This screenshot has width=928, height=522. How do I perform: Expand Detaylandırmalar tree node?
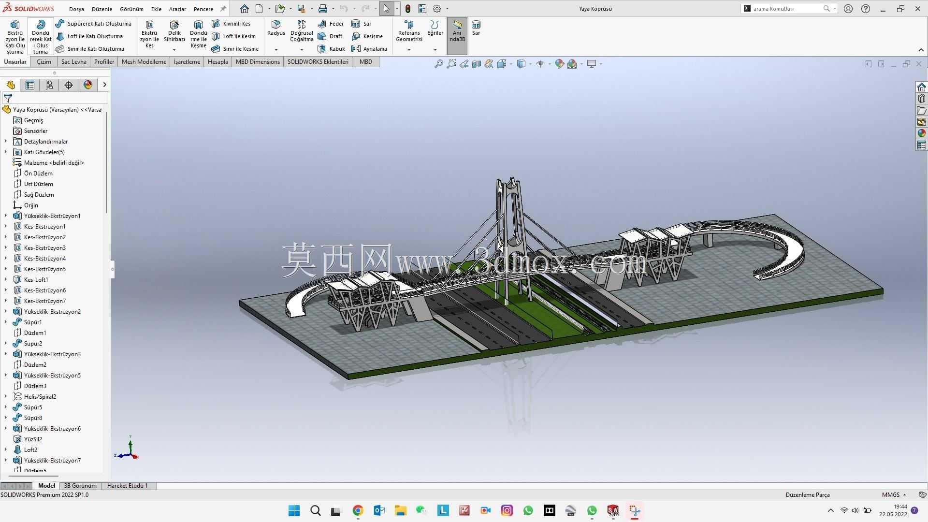coord(6,142)
